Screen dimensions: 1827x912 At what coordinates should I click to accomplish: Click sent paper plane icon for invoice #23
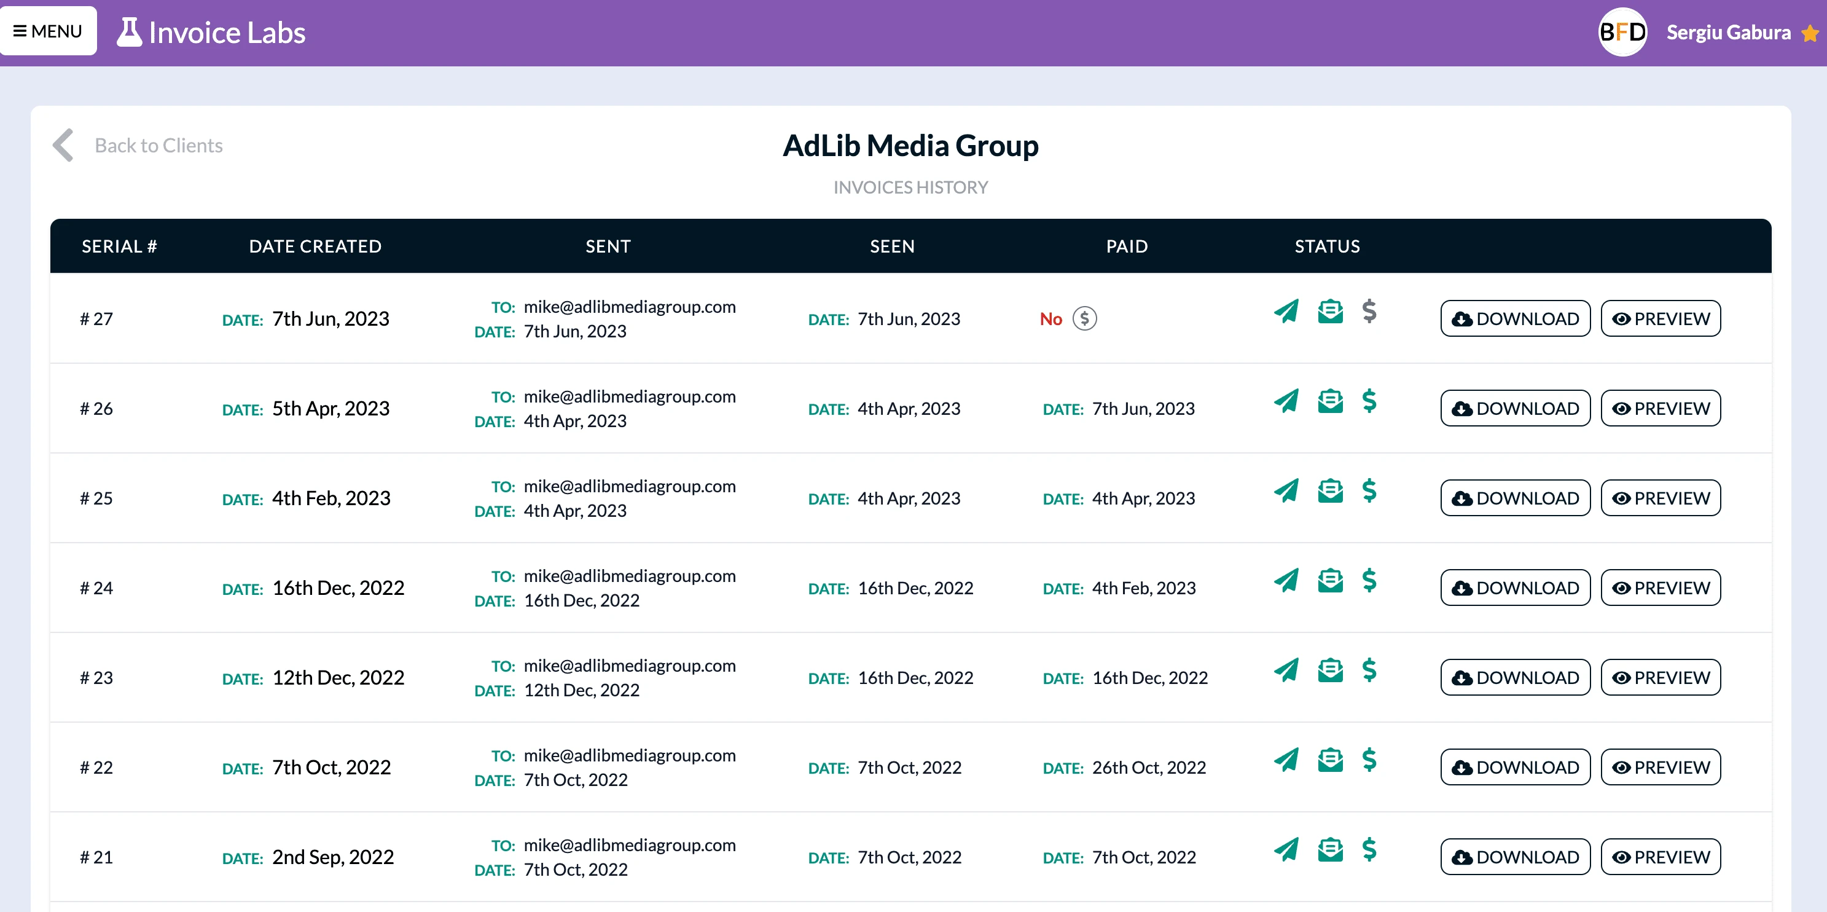[1286, 669]
